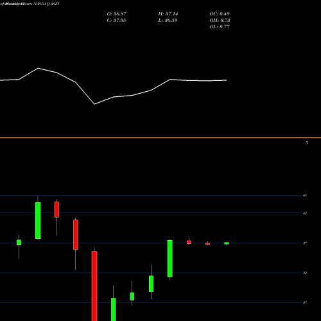321x321 pixels.
Task: Click the high price 'H: 37.14'
Action: [x=168, y=14]
